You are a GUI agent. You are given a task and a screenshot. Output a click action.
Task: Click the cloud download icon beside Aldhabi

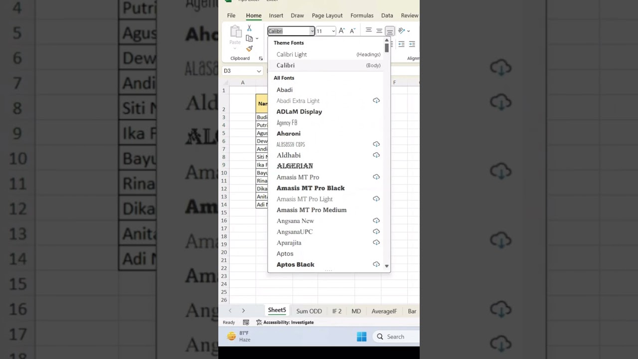coord(376,155)
